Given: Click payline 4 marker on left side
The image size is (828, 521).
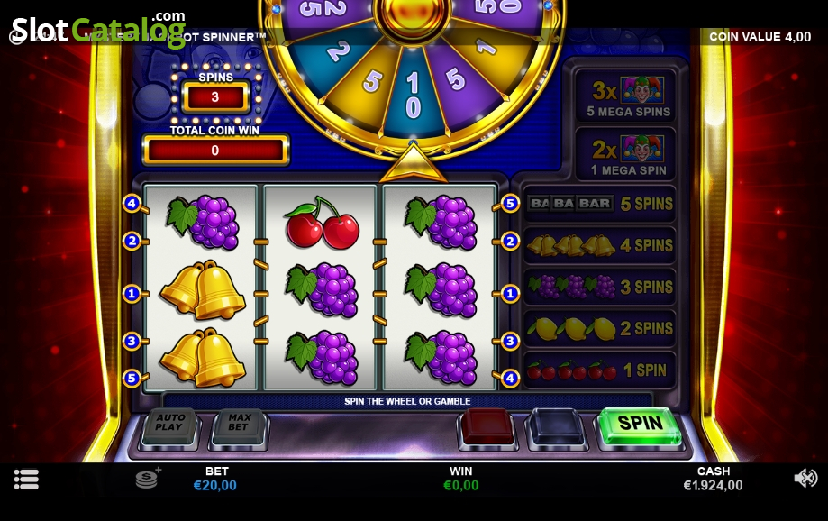Looking at the screenshot, I should pyautogui.click(x=132, y=204).
